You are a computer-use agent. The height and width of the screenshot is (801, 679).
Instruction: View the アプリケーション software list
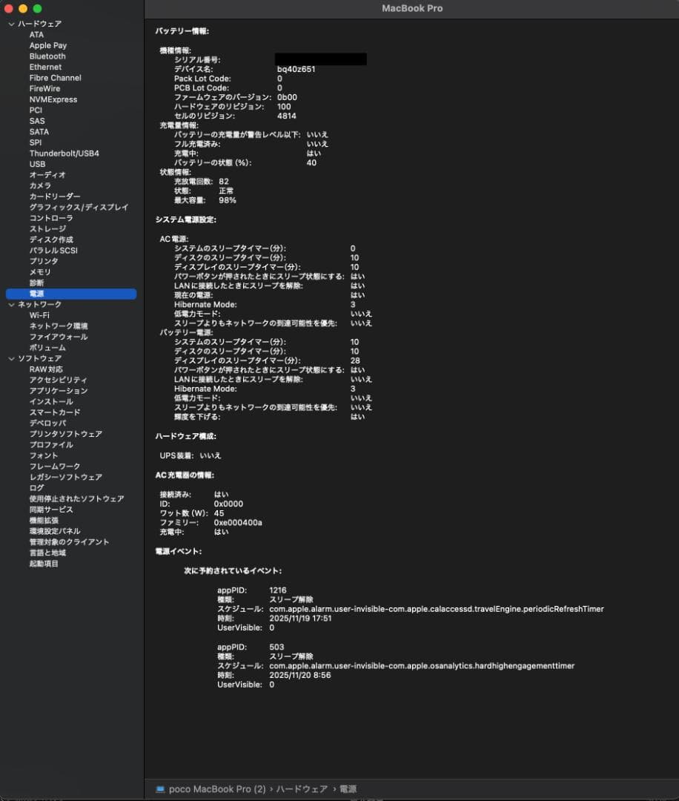[x=59, y=391]
